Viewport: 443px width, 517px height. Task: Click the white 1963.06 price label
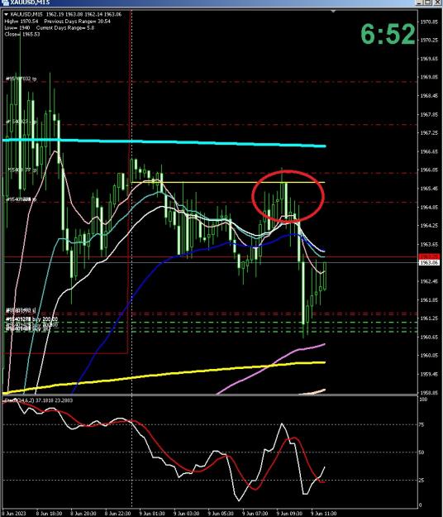(430, 263)
